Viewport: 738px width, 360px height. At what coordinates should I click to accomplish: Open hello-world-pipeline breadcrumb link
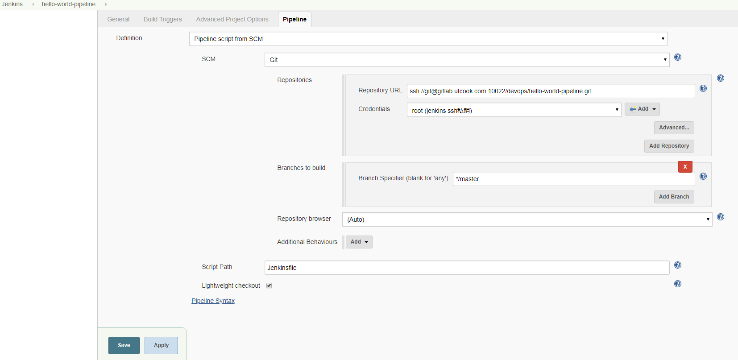[69, 4]
